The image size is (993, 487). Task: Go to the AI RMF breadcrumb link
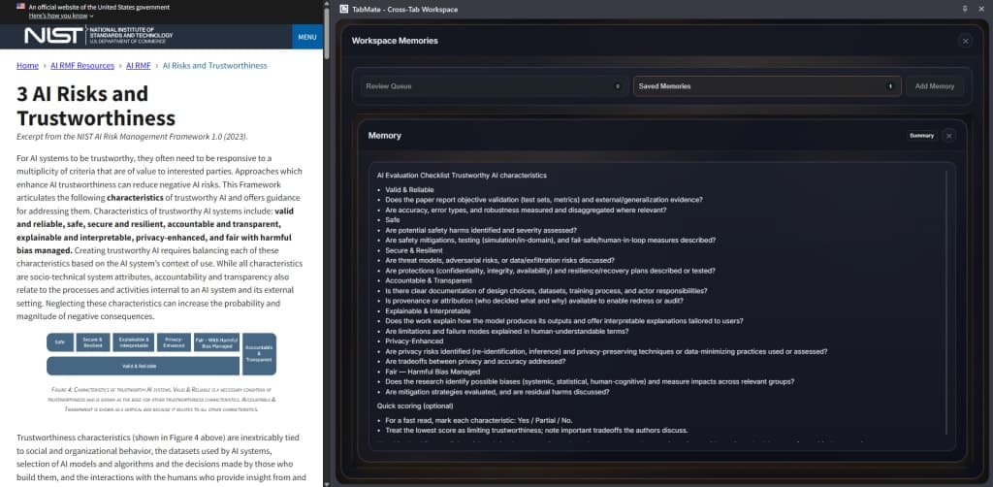(138, 65)
